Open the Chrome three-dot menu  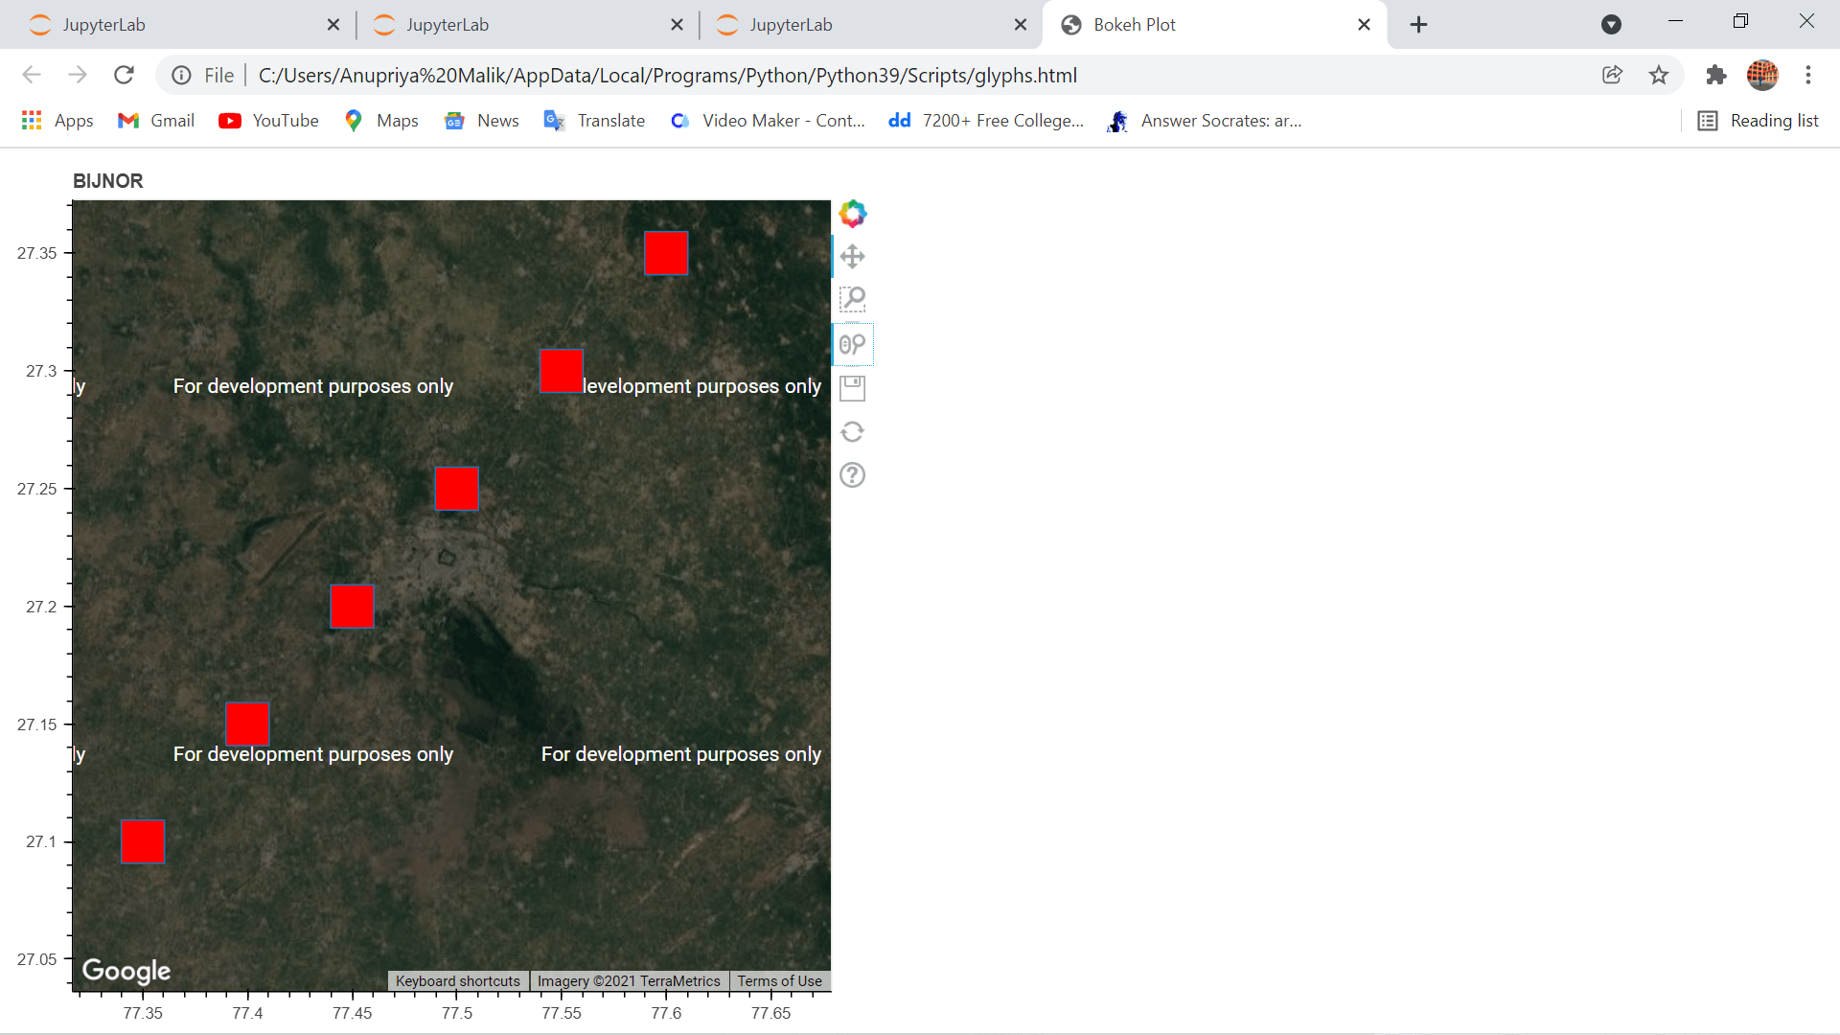(x=1808, y=75)
